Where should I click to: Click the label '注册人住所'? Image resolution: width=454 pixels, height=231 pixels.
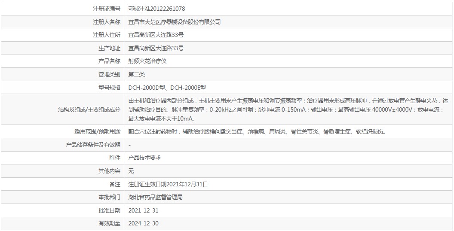tap(106, 35)
